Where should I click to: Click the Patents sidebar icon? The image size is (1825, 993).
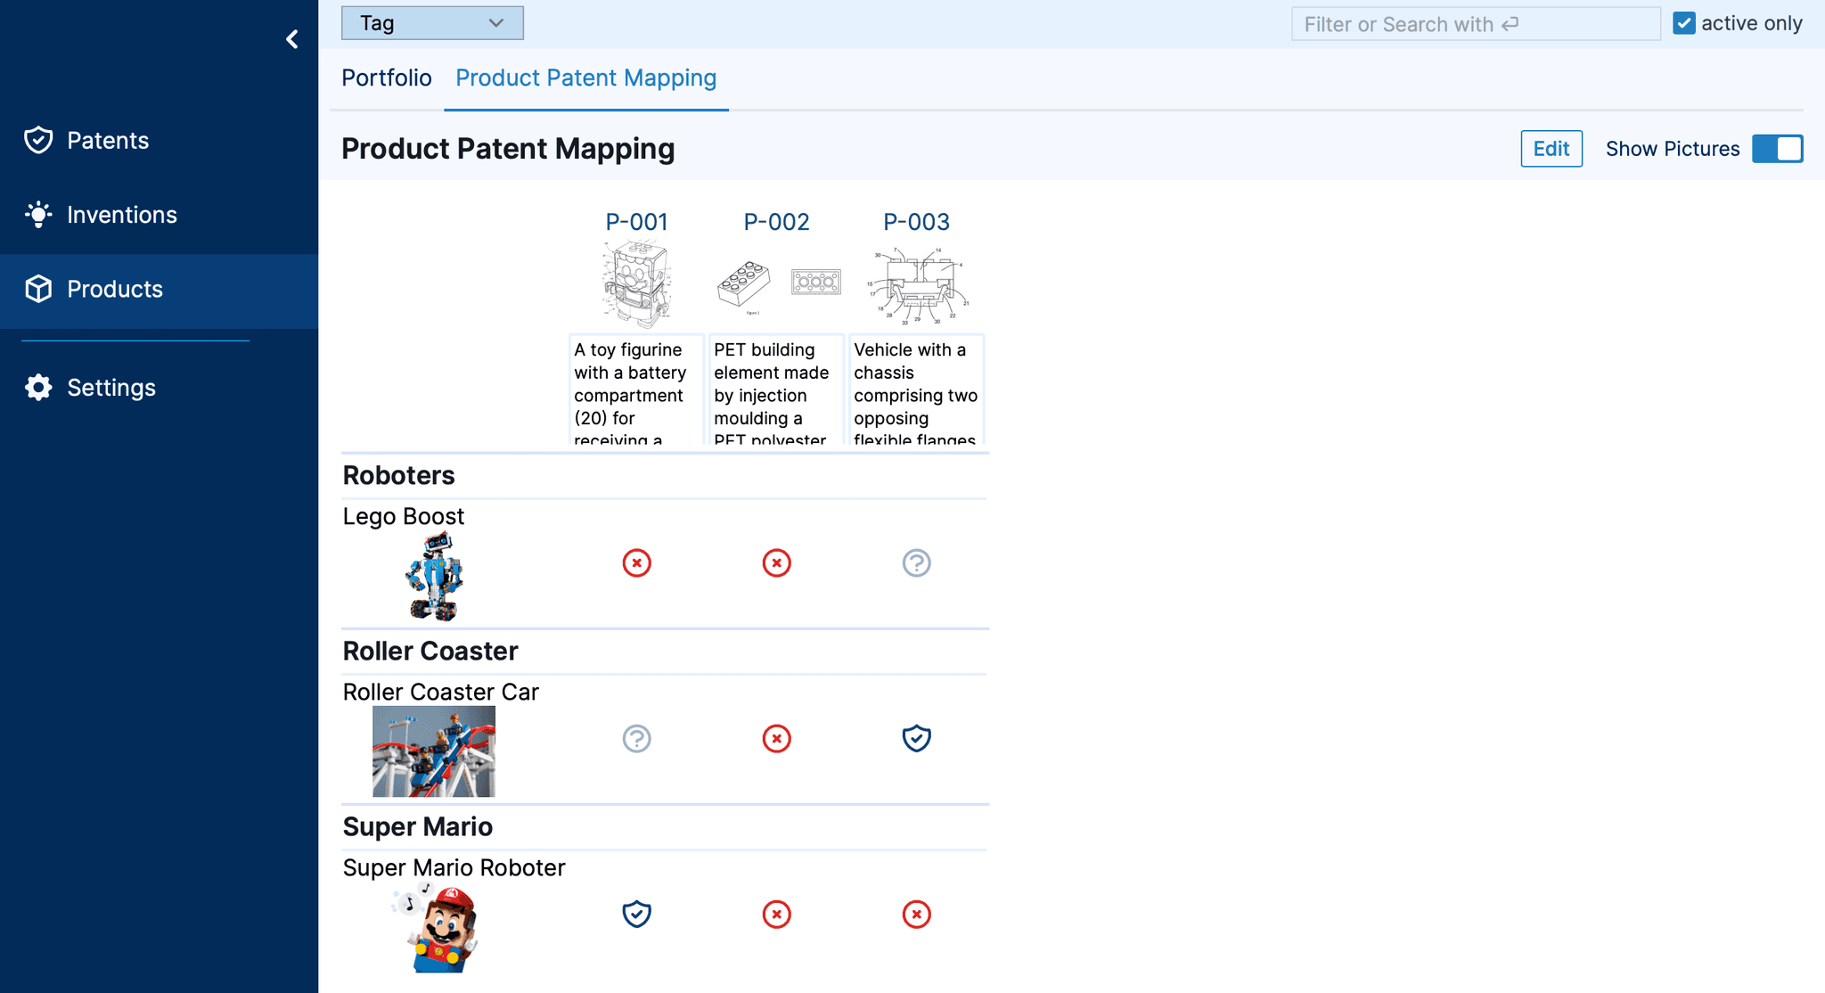click(x=40, y=139)
